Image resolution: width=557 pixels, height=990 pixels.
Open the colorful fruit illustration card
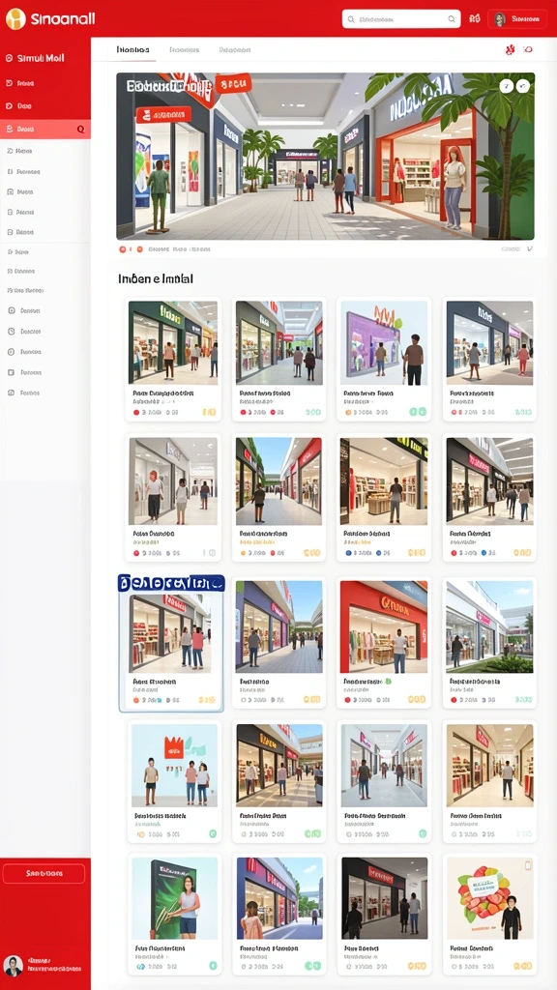[489, 915]
